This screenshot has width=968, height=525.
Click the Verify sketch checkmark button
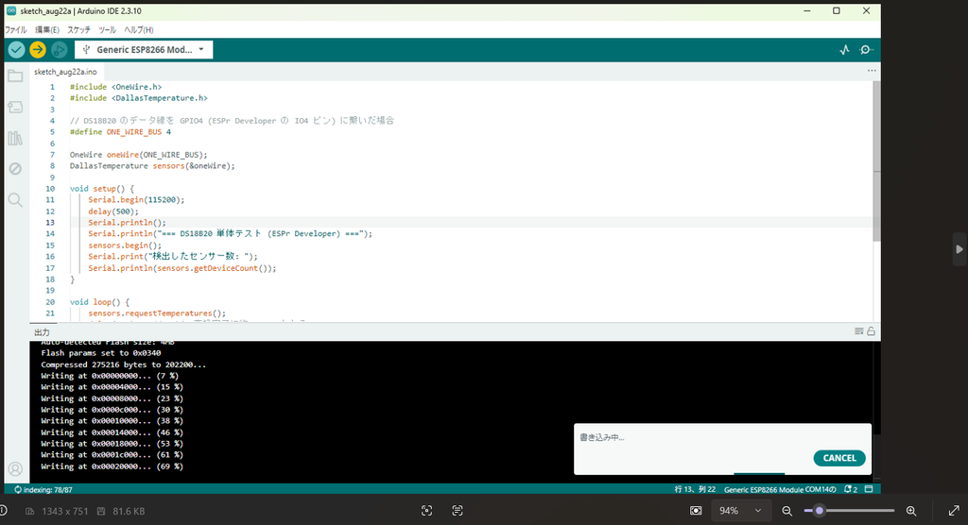(x=17, y=50)
